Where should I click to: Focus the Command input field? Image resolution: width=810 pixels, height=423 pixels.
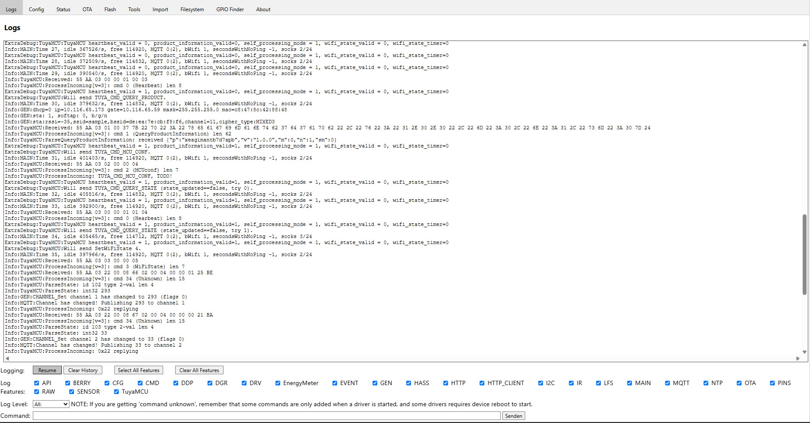[x=267, y=416]
